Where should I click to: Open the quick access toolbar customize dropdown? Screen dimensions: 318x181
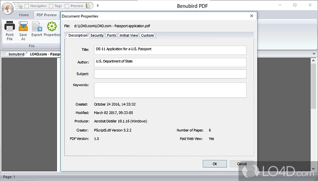click(98, 6)
